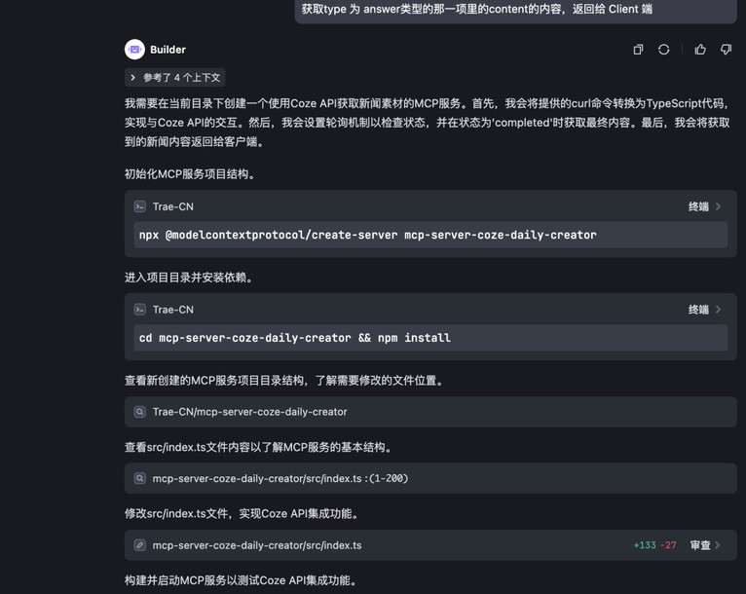Screen dimensions: 746x594
Task: Expand the 参考了 4 个上下文 section
Action: click(x=175, y=78)
